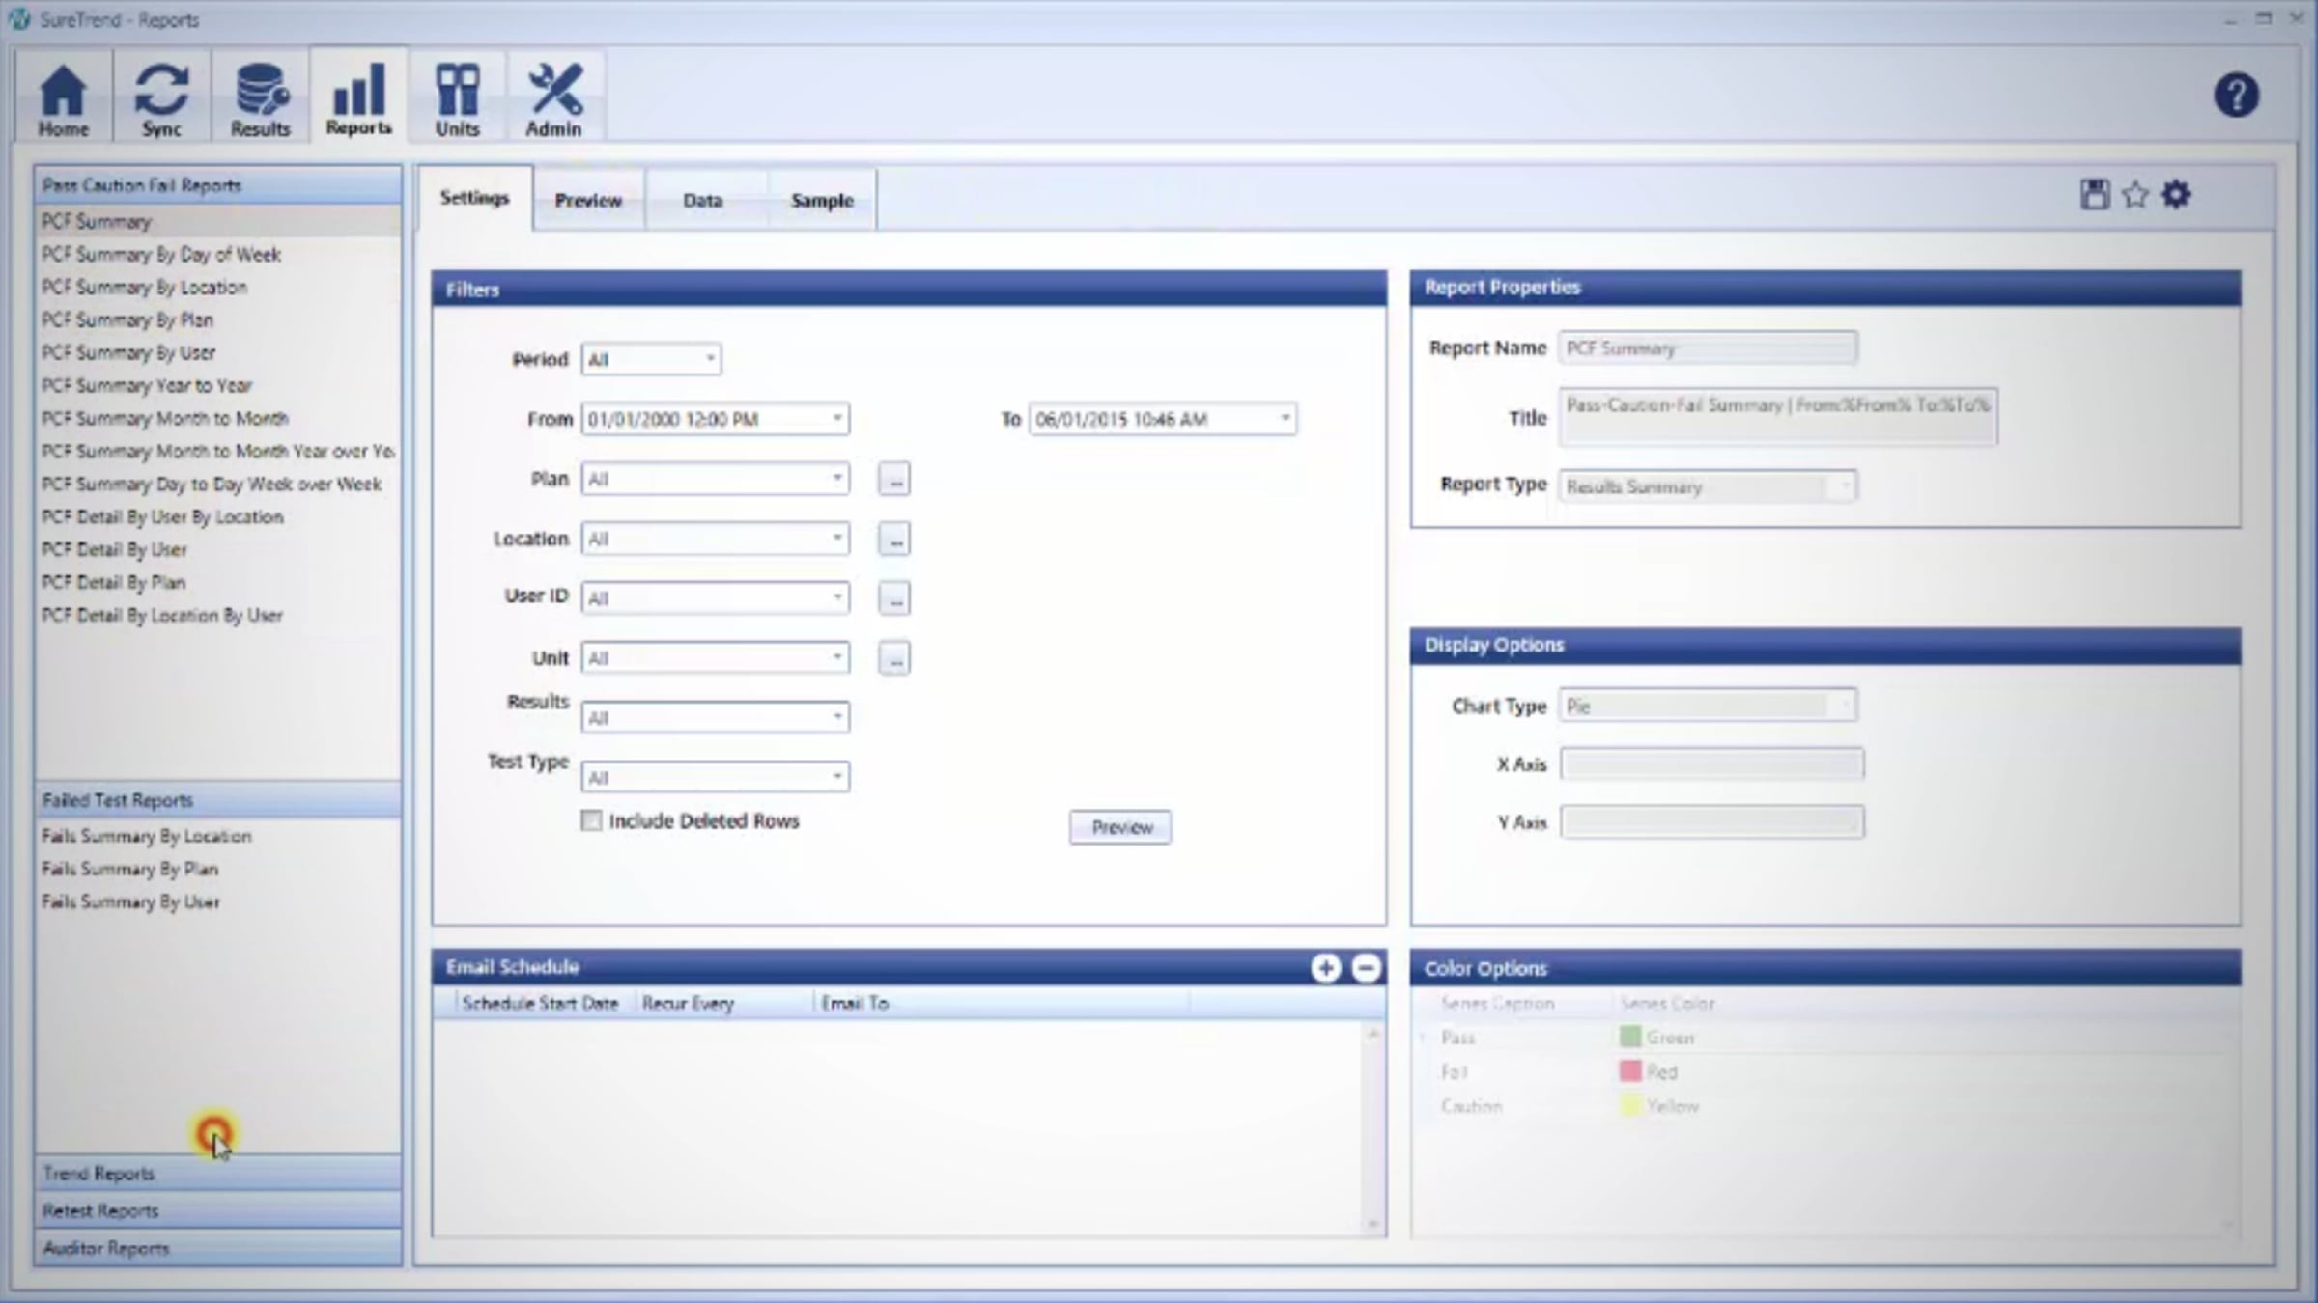
Task: Expand the Unit combo box
Action: click(715, 658)
